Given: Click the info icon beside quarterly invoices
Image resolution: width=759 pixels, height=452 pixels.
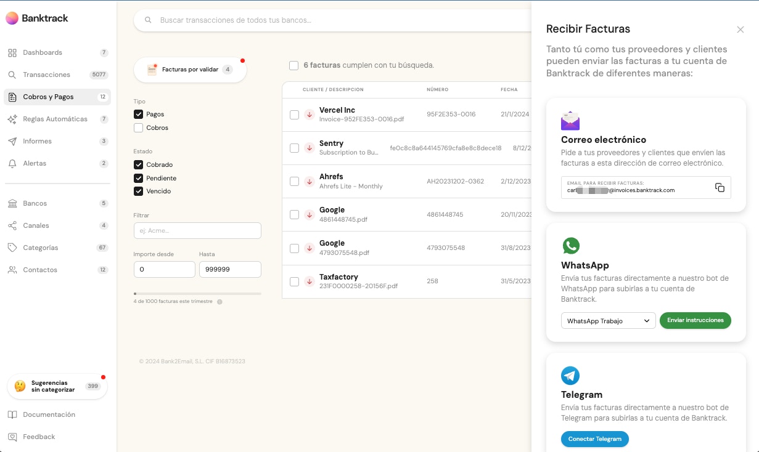Looking at the screenshot, I should 219,302.
